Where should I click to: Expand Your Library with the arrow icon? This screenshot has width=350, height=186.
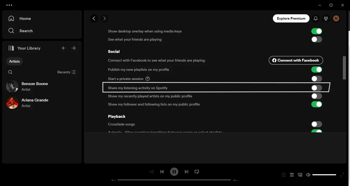pyautogui.click(x=74, y=48)
